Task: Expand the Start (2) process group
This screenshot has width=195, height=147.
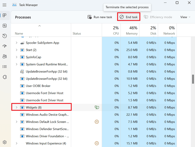Action: tap(16, 50)
